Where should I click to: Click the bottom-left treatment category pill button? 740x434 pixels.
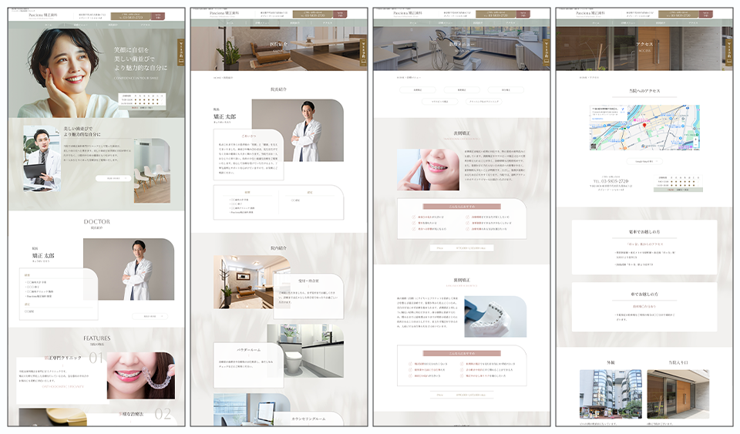coord(439,102)
